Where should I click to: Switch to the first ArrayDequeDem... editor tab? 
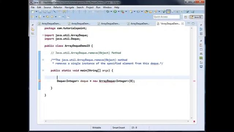(x=50, y=23)
